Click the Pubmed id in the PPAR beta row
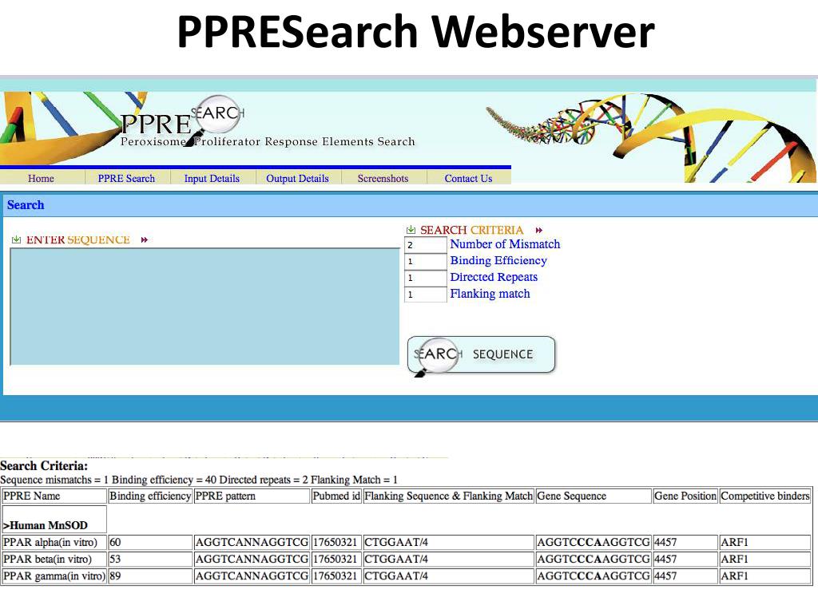 pyautogui.click(x=335, y=560)
